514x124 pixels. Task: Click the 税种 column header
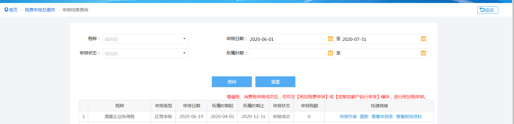[x=120, y=106]
